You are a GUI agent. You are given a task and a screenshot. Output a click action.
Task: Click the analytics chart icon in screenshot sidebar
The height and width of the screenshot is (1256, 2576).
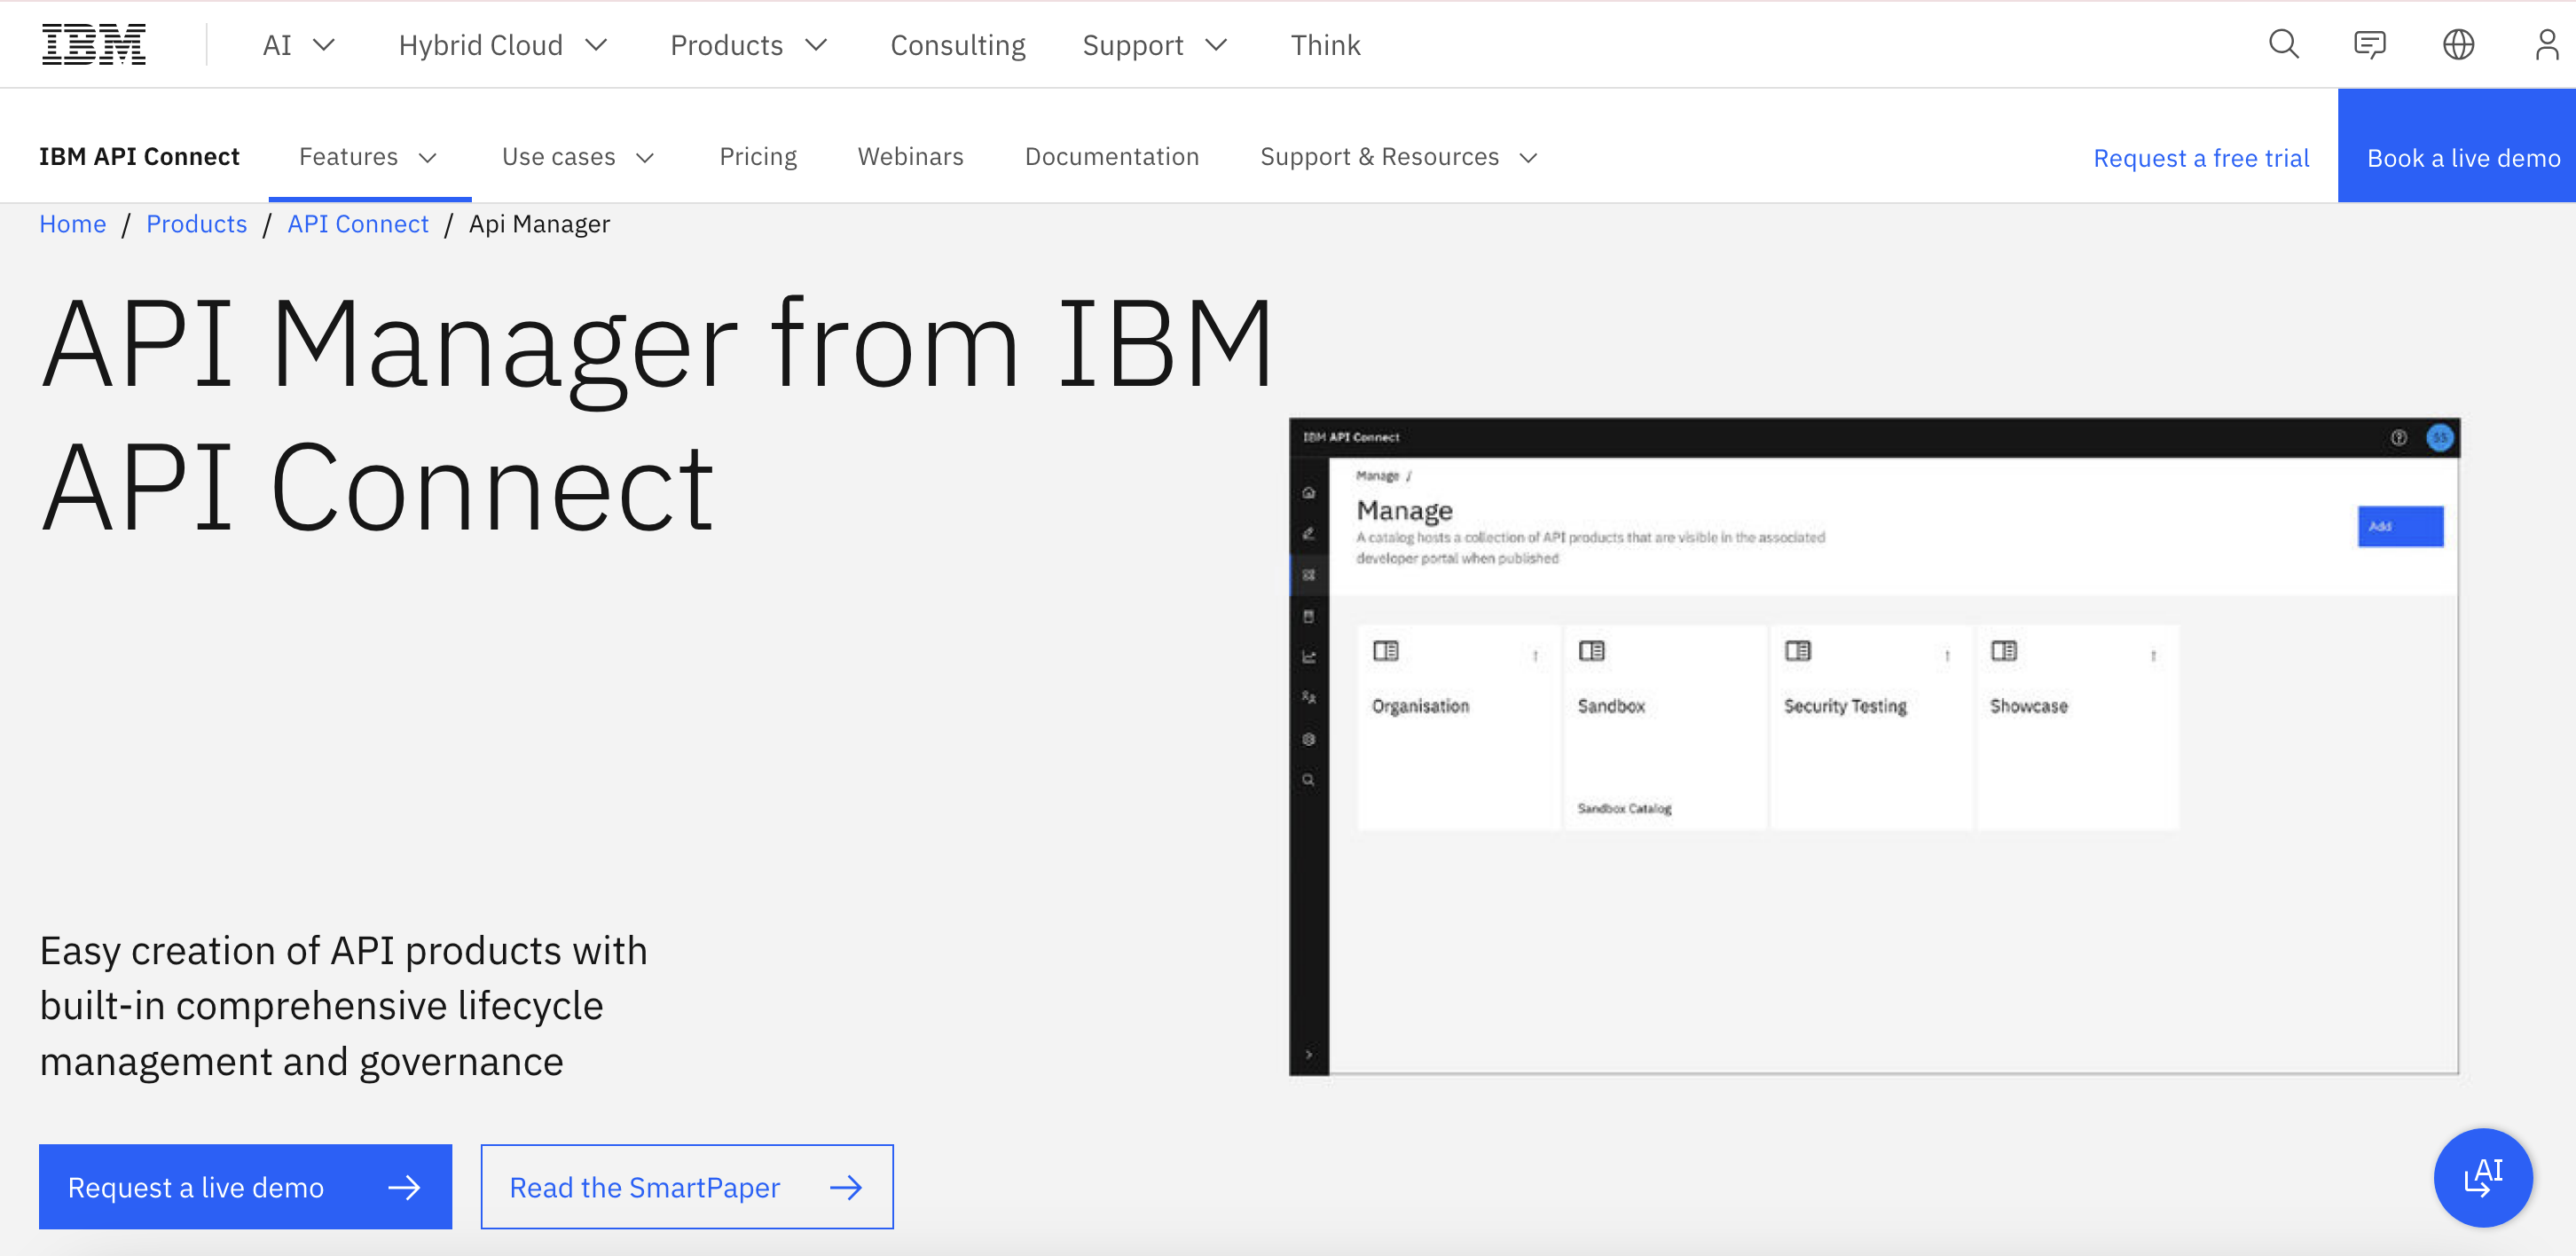point(1309,657)
